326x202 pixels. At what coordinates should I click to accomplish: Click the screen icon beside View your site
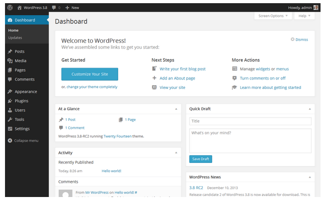coord(154,88)
